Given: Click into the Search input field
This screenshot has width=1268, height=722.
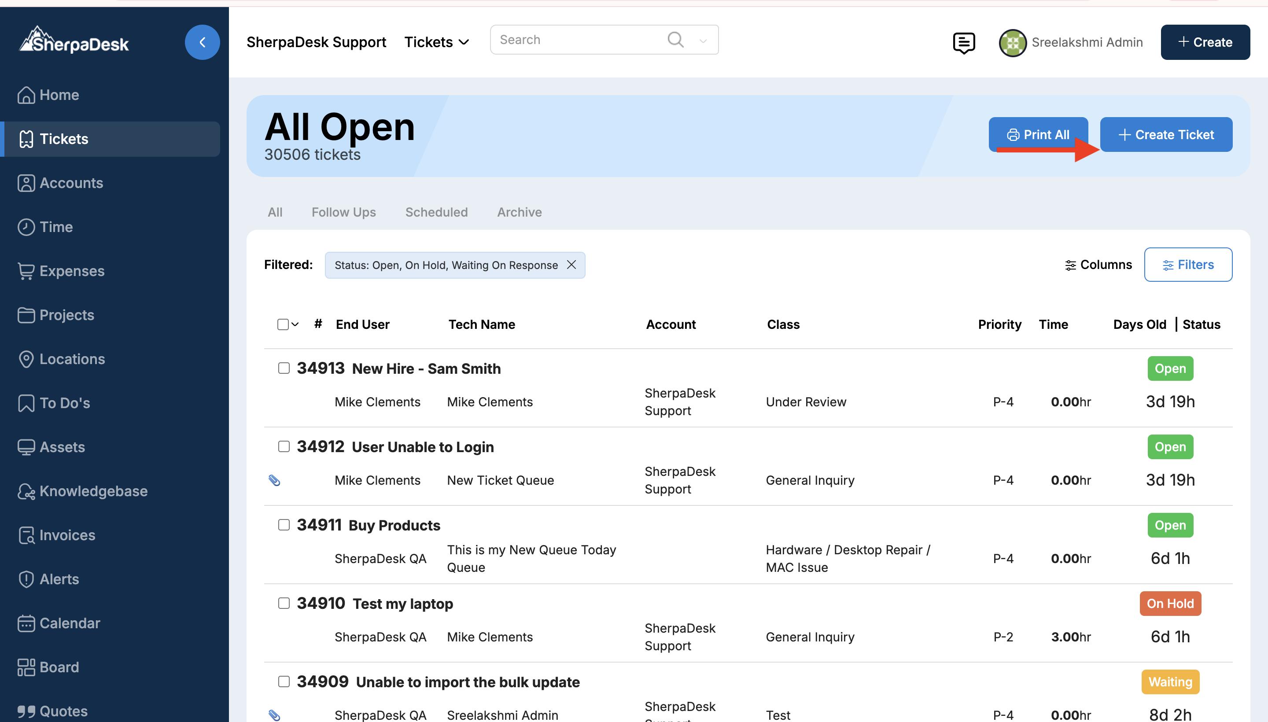Looking at the screenshot, I should click(x=575, y=40).
